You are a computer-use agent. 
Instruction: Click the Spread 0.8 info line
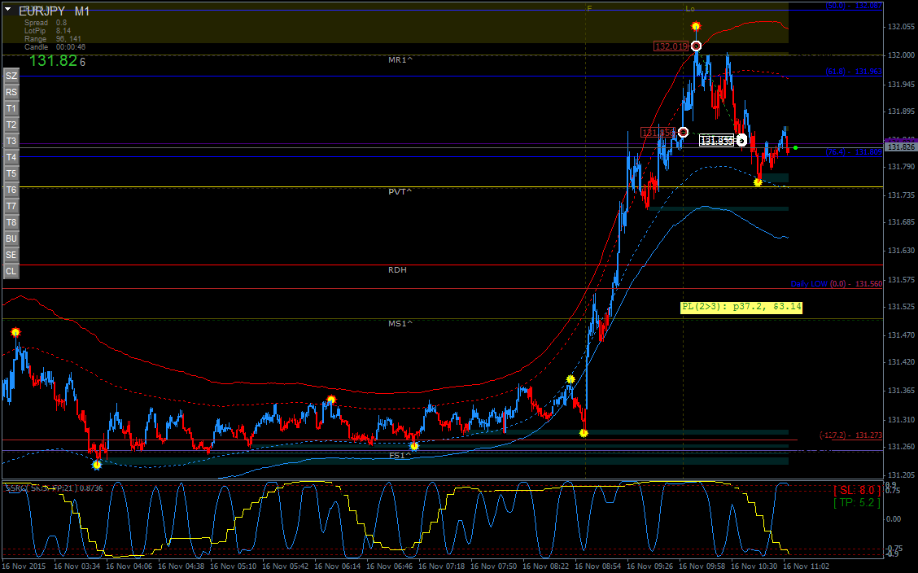point(46,23)
